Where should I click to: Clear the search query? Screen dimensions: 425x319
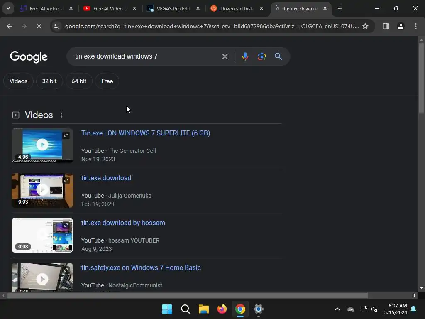tap(225, 56)
